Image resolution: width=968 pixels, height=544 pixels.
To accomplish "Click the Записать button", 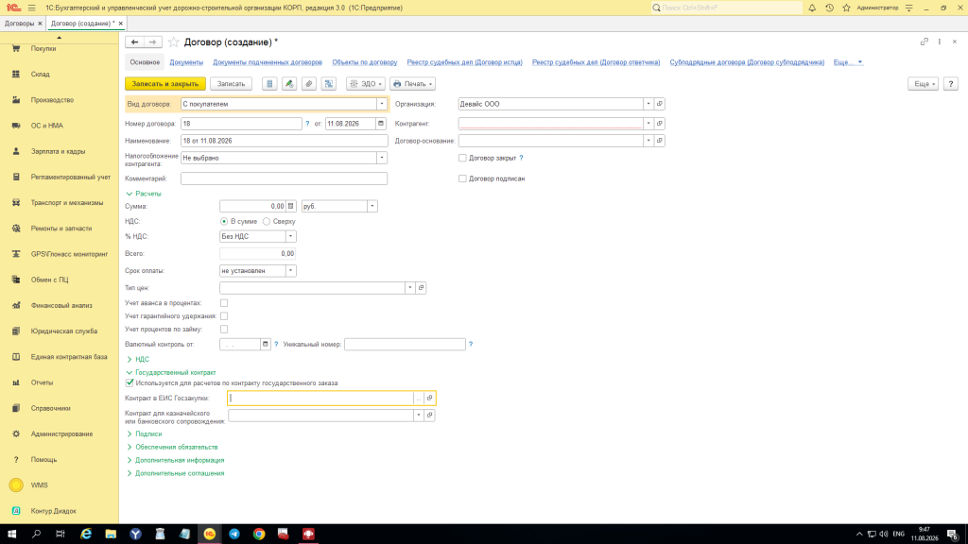I will [x=231, y=84].
